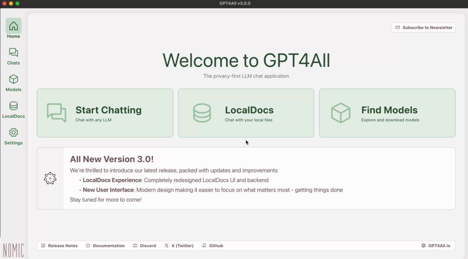Viewport: 468px width, 259px height.
Task: Click the globe icon beside GPT4All.io
Action: click(423, 246)
